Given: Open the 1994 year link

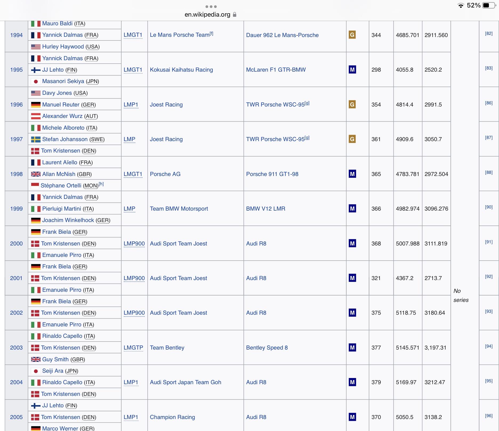Looking at the screenshot, I should pos(16,35).
